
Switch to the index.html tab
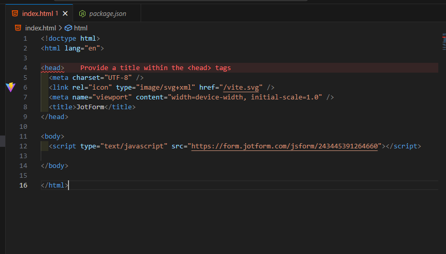click(x=39, y=13)
